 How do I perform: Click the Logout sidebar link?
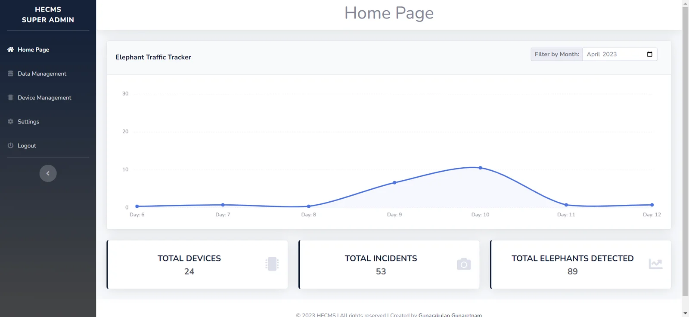click(27, 146)
